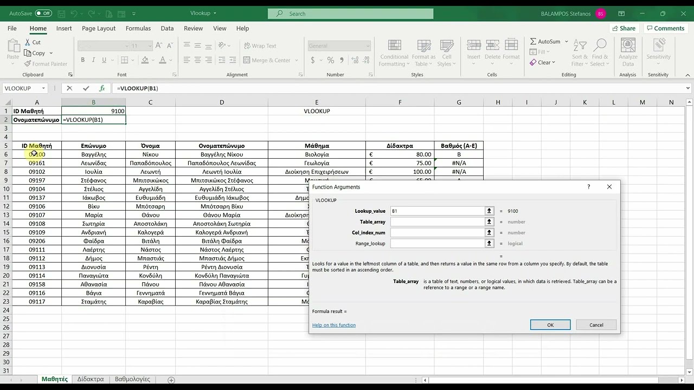Open the Fill Color picker arrow
The height and width of the screenshot is (390, 694).
click(152, 60)
